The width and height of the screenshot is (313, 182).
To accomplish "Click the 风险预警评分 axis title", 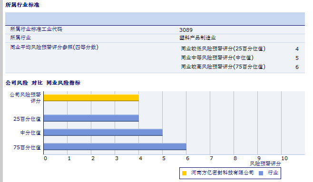I will pos(265,163).
